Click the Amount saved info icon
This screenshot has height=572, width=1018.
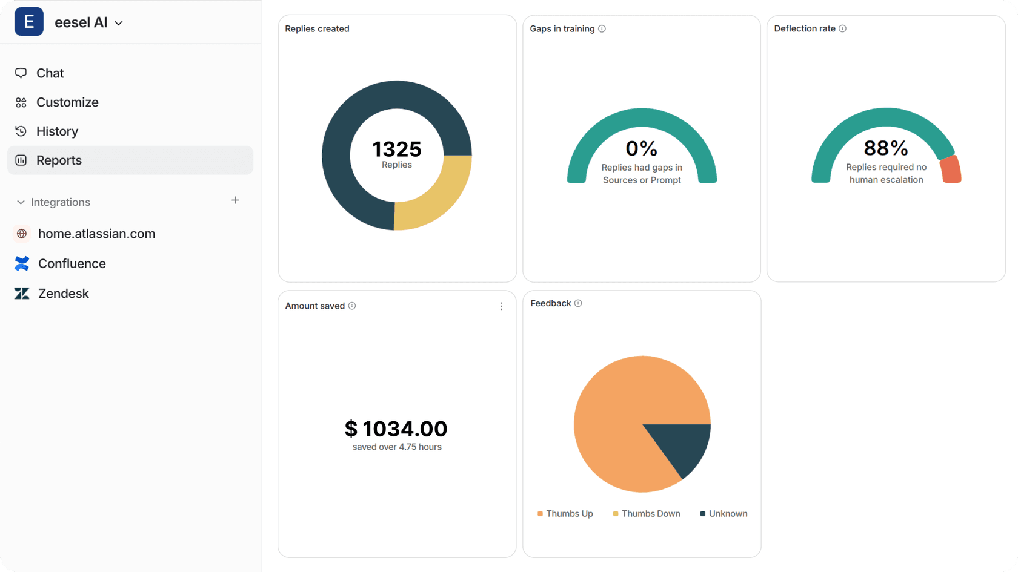click(352, 306)
